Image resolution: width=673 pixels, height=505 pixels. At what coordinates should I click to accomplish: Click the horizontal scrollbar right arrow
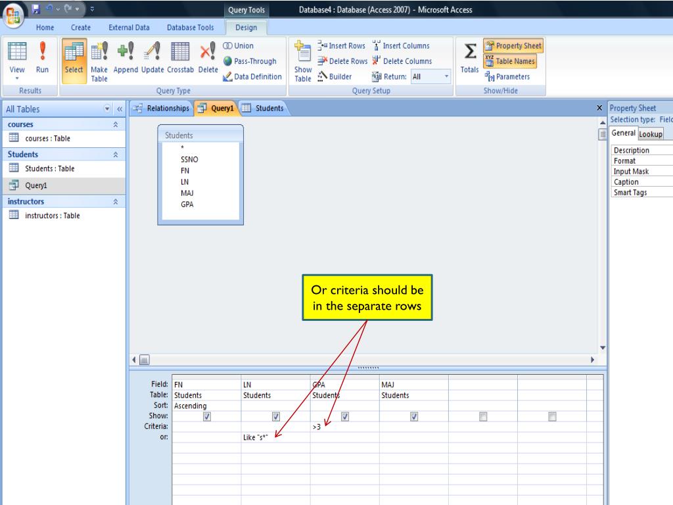(x=593, y=360)
